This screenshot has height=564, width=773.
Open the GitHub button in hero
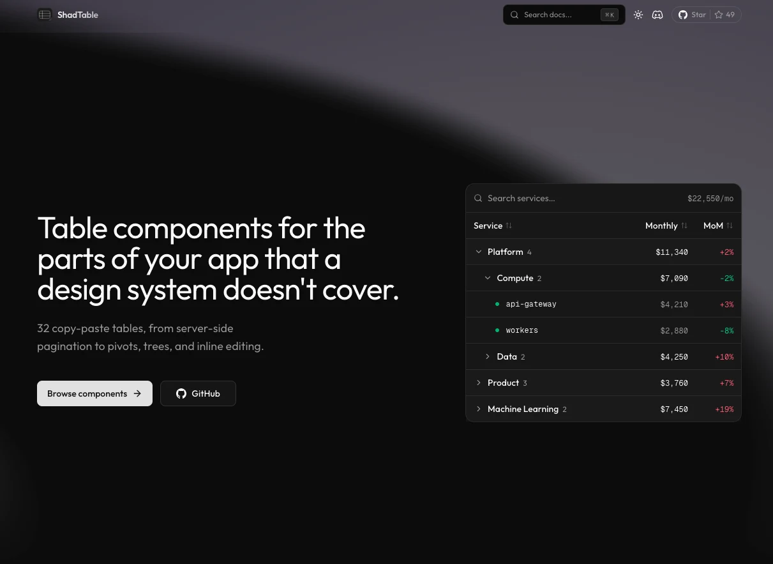tap(198, 393)
